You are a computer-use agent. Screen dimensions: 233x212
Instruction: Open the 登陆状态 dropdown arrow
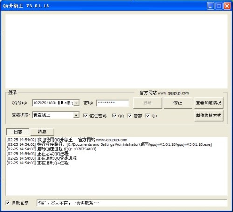(x=76, y=115)
